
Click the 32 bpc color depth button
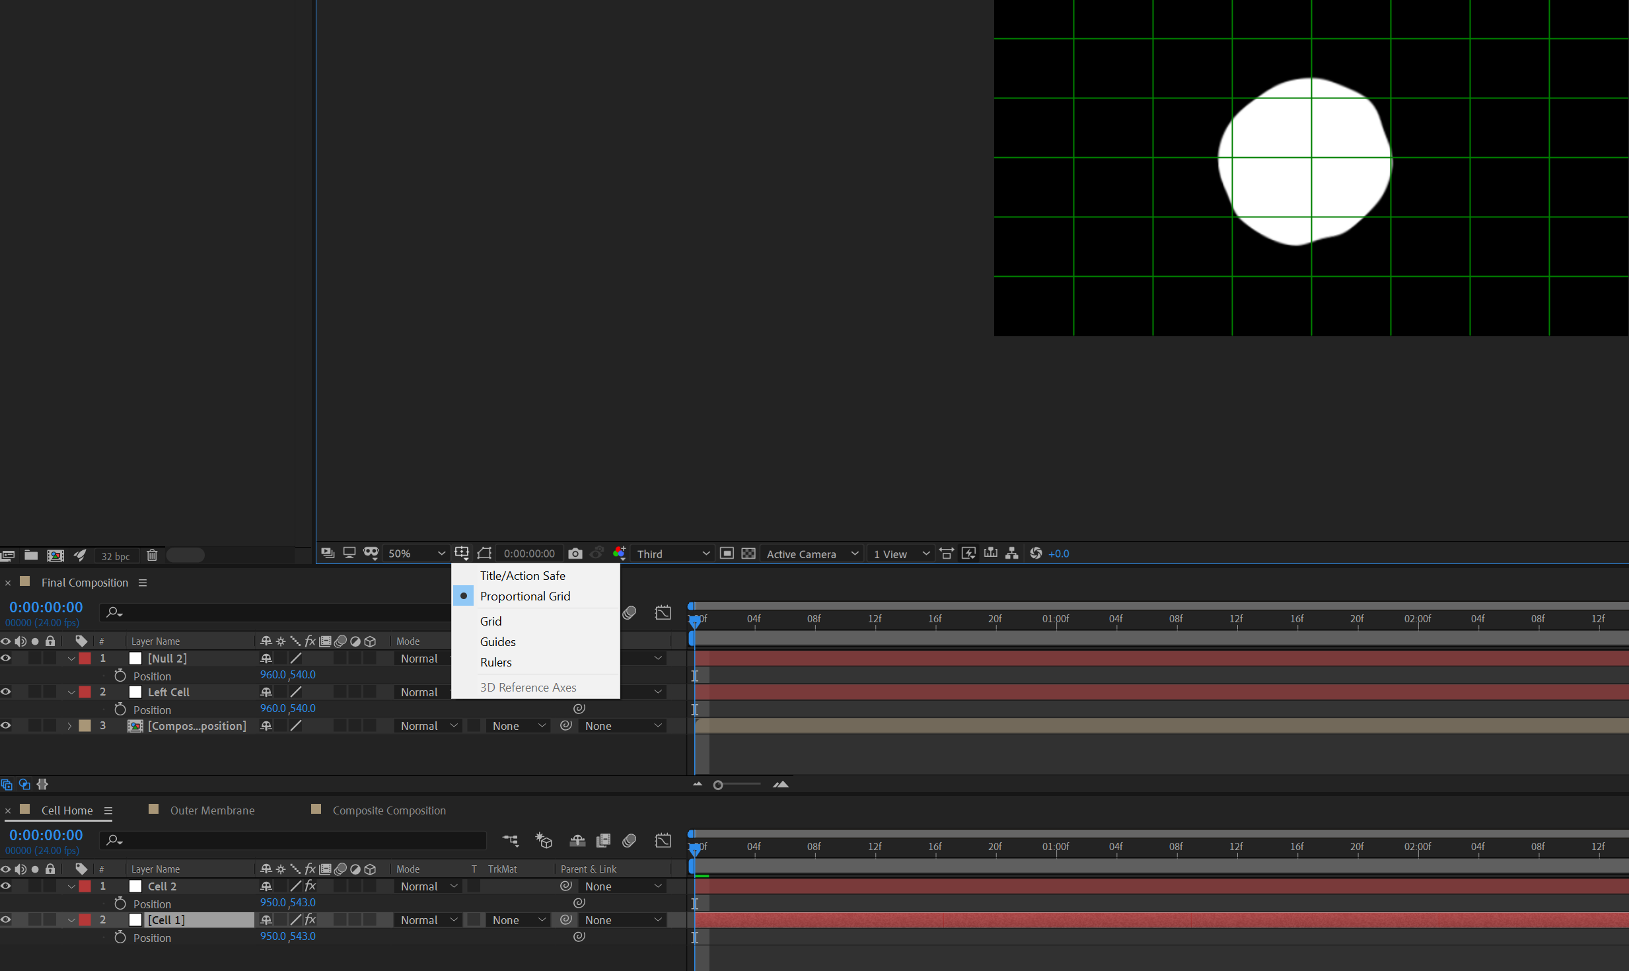[x=116, y=556]
